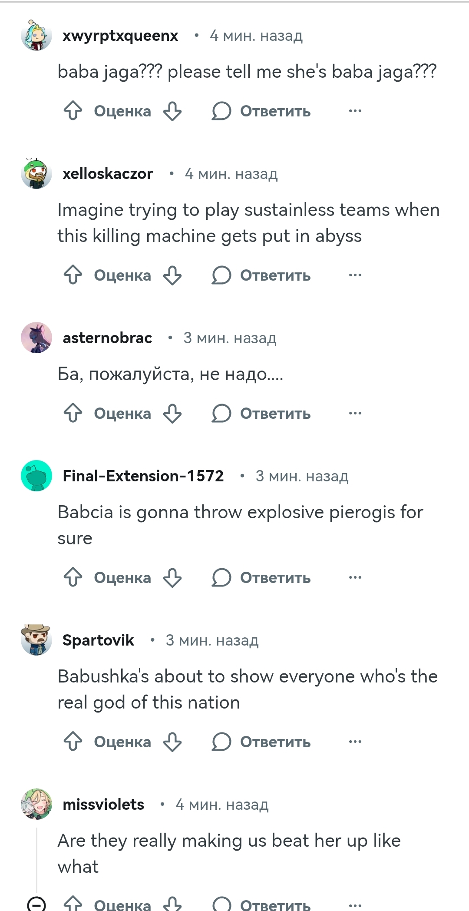Reply to asternobrac's comment
The height and width of the screenshot is (911, 469).
(x=261, y=413)
